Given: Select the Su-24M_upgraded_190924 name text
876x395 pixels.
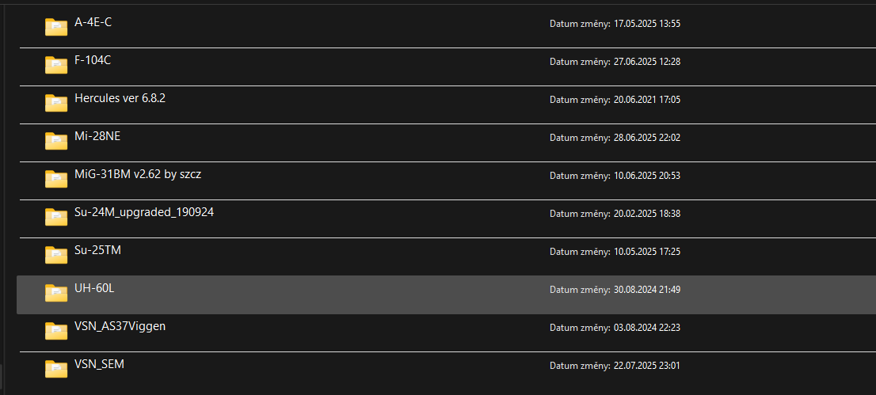Looking at the screenshot, I should [144, 212].
